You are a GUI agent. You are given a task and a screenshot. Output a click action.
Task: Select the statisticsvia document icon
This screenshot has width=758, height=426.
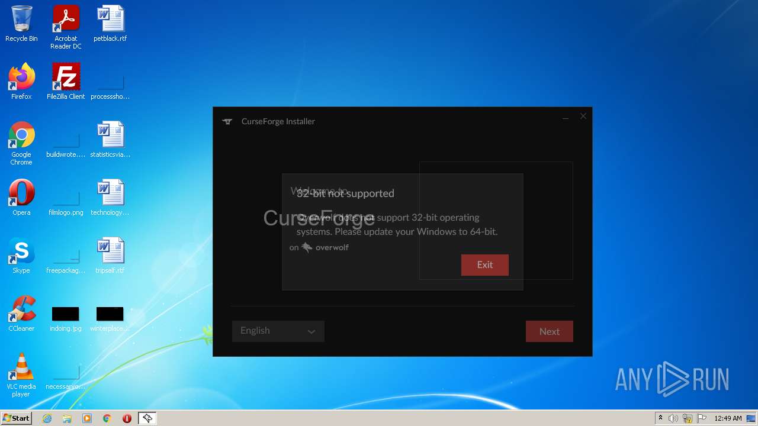pyautogui.click(x=110, y=140)
